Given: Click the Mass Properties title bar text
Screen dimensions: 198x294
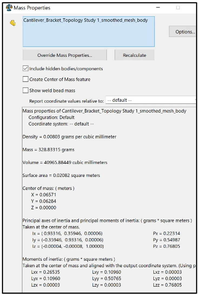Looking at the screenshot, I should tap(32, 8).
